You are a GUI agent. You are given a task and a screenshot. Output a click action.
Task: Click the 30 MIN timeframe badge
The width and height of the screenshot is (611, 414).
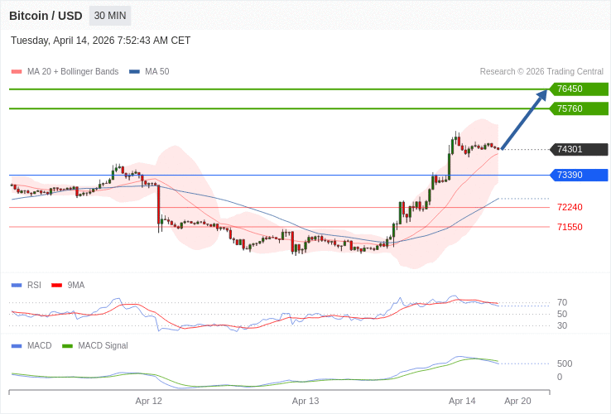[110, 16]
